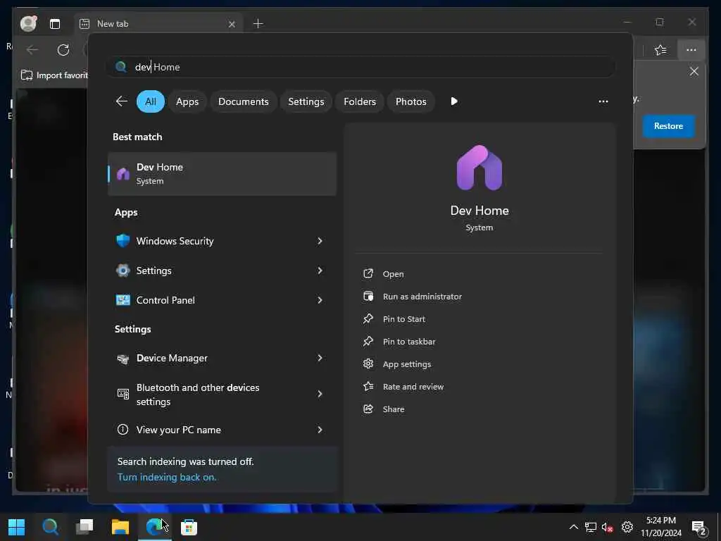Click the View your PC name info icon
Image resolution: width=721 pixels, height=541 pixels.
(123, 430)
